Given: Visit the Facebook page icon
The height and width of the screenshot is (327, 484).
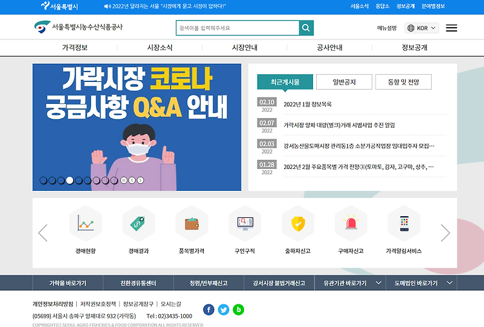Looking at the screenshot, I should (208, 310).
